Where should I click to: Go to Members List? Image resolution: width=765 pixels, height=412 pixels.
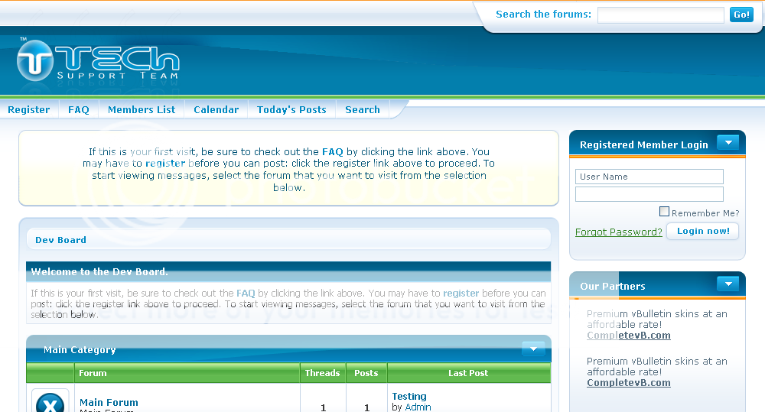click(142, 110)
